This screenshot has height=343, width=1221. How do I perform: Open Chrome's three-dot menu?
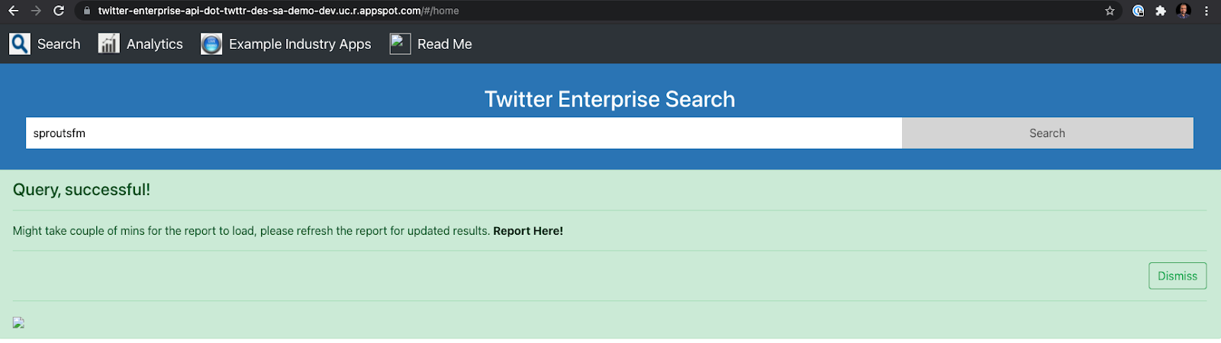coord(1207,11)
